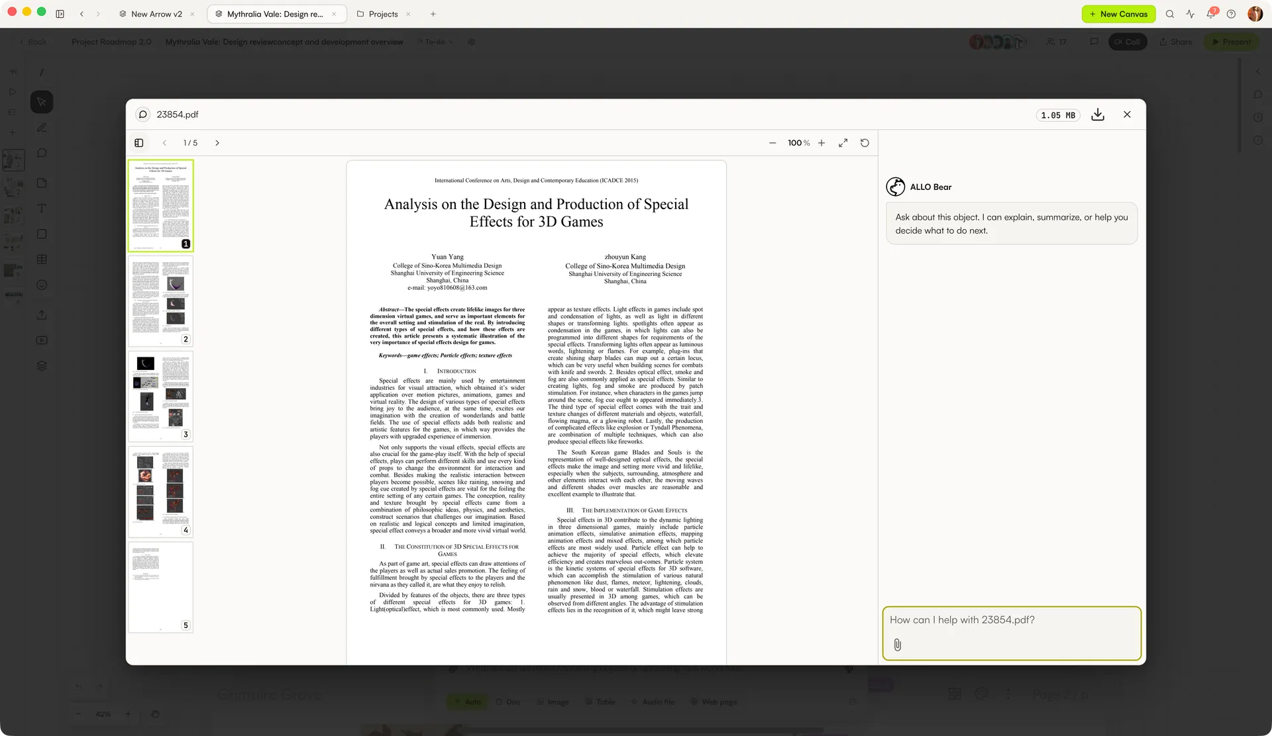Screen dimensions: 1272x736
Task: Open the To-do status dropdown
Action: 435,42
